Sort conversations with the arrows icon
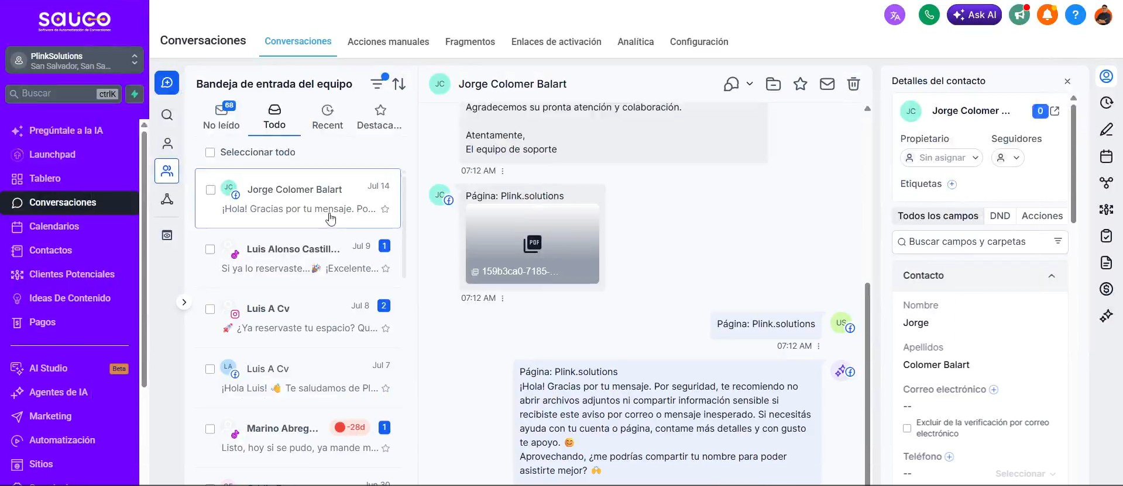The height and width of the screenshot is (486, 1123). 399,84
